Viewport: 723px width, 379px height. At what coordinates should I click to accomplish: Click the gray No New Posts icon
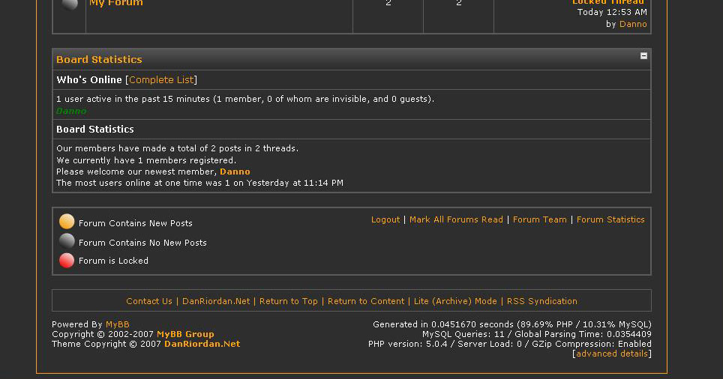(67, 241)
